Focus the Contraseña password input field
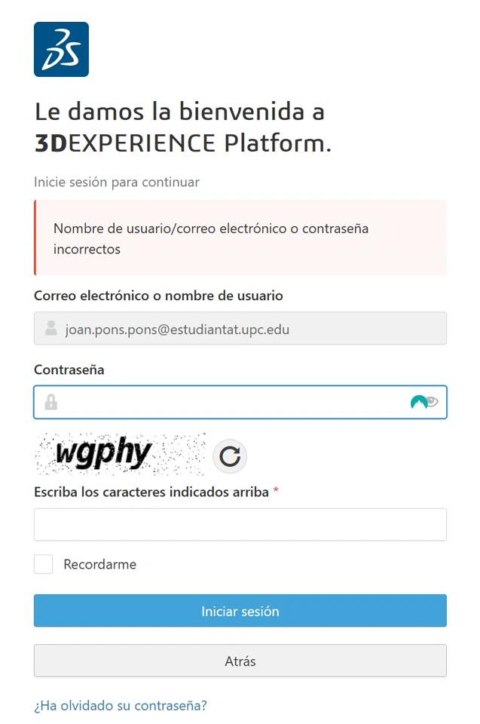 click(x=226, y=403)
